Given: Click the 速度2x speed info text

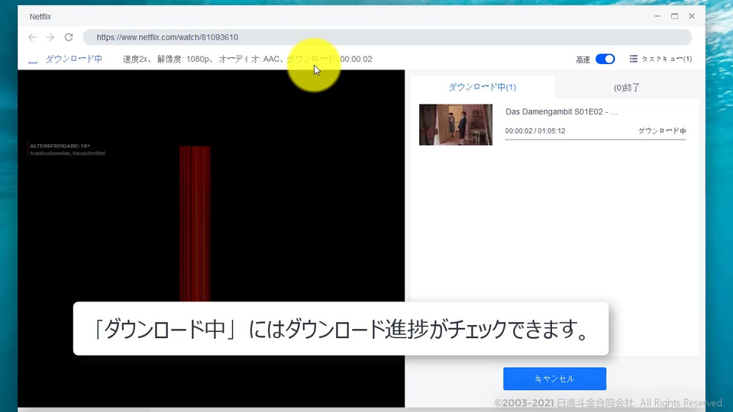Looking at the screenshot, I should [x=135, y=59].
